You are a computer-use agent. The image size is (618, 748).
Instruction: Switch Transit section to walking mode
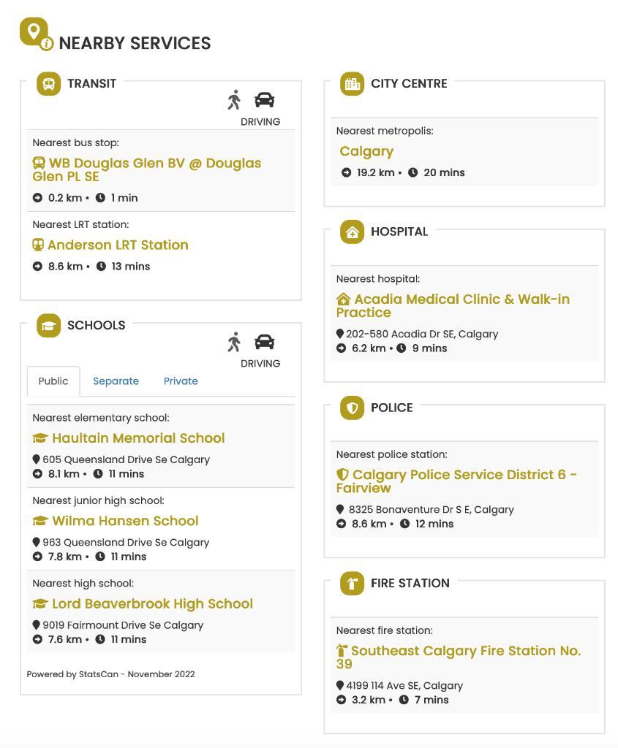click(x=234, y=100)
